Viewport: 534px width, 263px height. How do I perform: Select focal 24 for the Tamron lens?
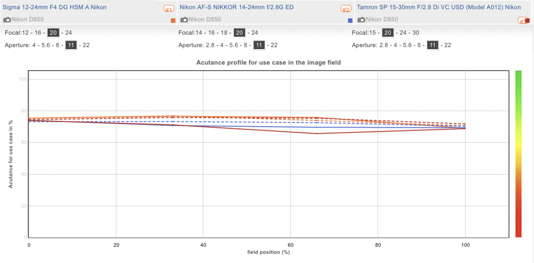click(x=403, y=33)
